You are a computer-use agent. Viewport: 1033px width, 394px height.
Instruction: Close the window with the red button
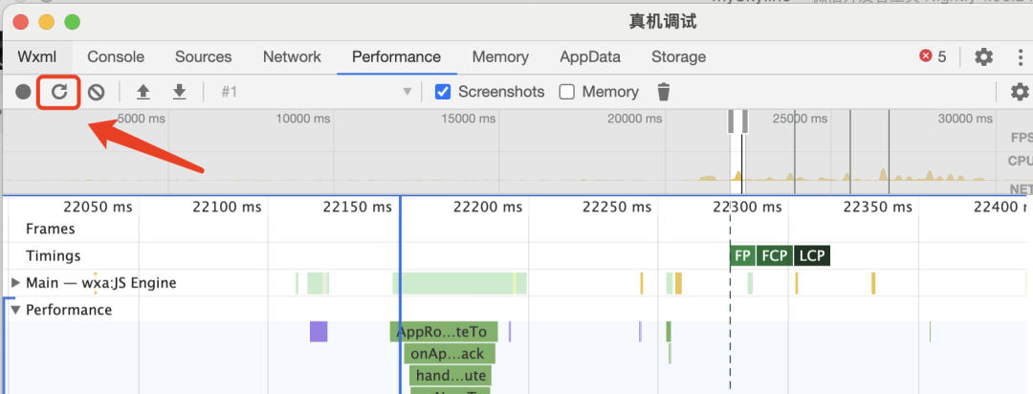tap(20, 22)
